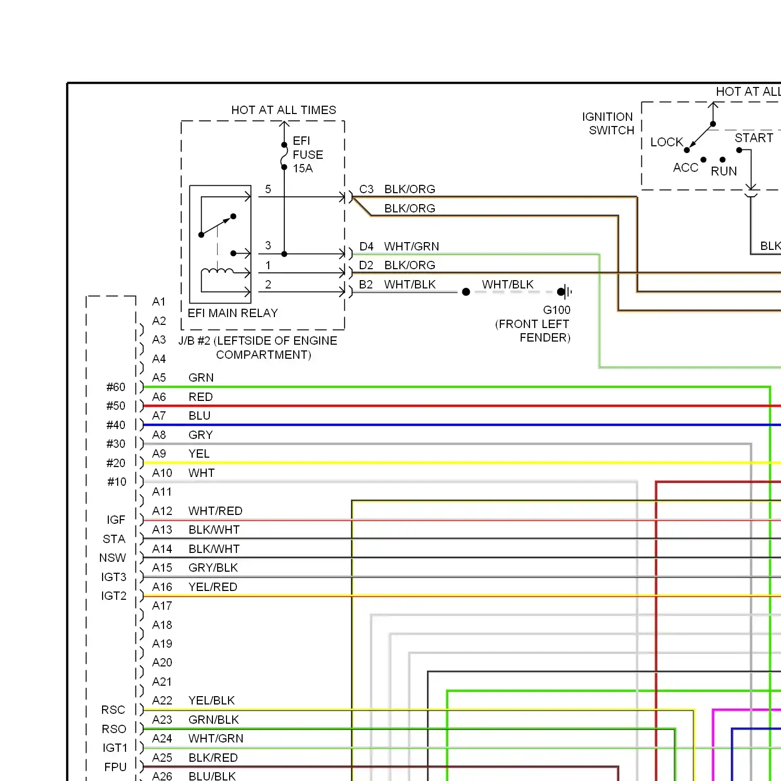Select the ACC position label
This screenshot has height=781, width=781.
[x=685, y=168]
